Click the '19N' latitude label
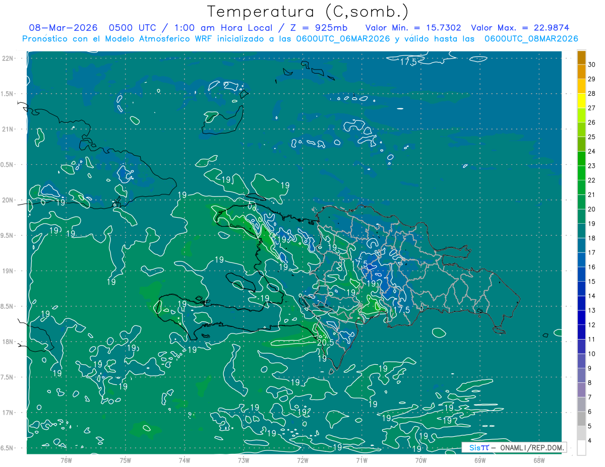Screen dimensions: 605x467 [x=8, y=271]
